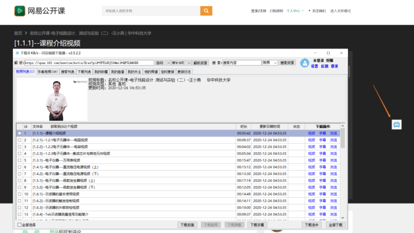Click 视频 link for row 1 课程介绍视频
This screenshot has height=233, width=414.
point(311,134)
